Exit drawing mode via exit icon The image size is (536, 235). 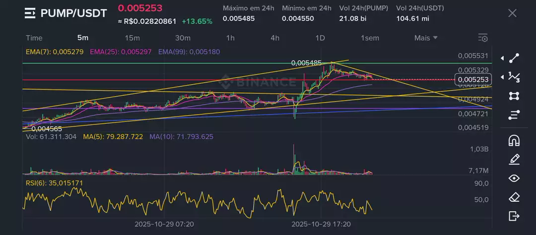[x=514, y=216]
